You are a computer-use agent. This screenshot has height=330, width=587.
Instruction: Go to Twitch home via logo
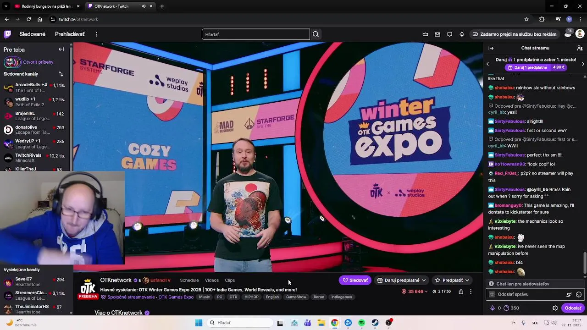point(7,34)
